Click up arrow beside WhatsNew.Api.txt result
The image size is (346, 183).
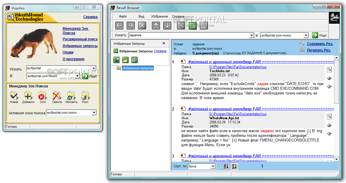(x=329, y=125)
